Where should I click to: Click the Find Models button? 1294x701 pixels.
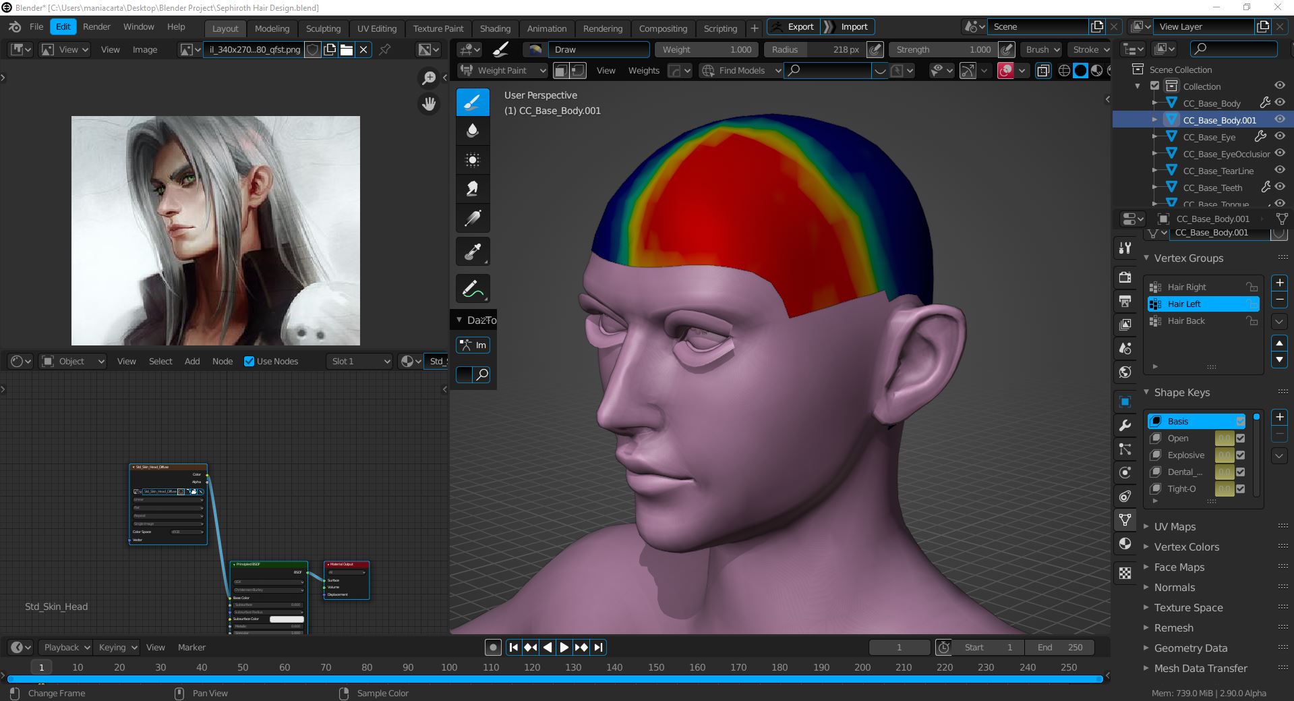(x=741, y=70)
